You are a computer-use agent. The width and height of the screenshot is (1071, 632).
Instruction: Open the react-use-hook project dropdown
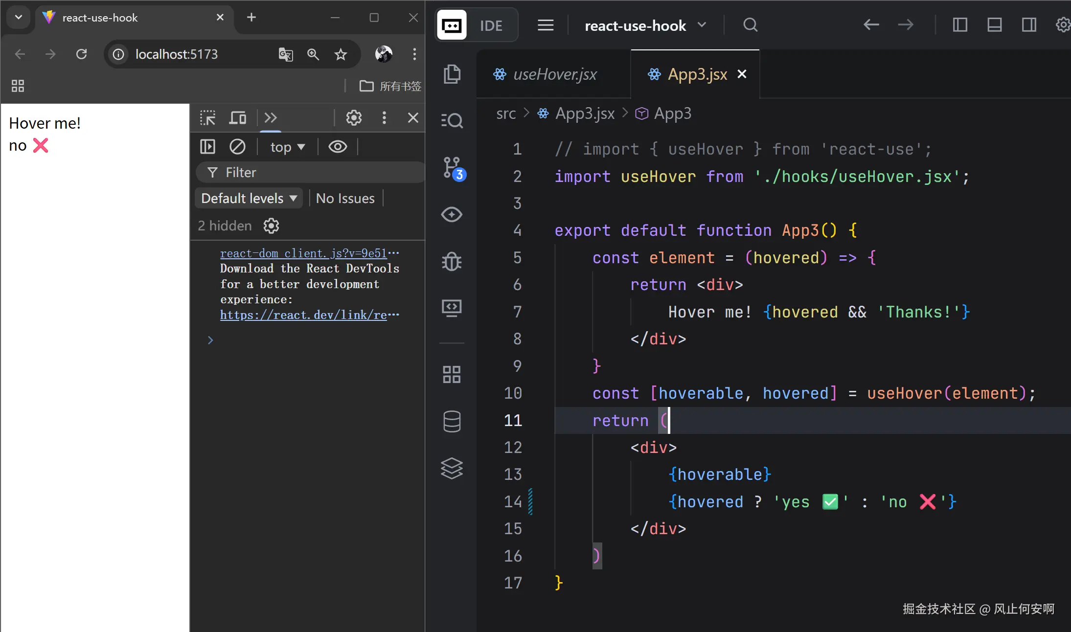(645, 25)
